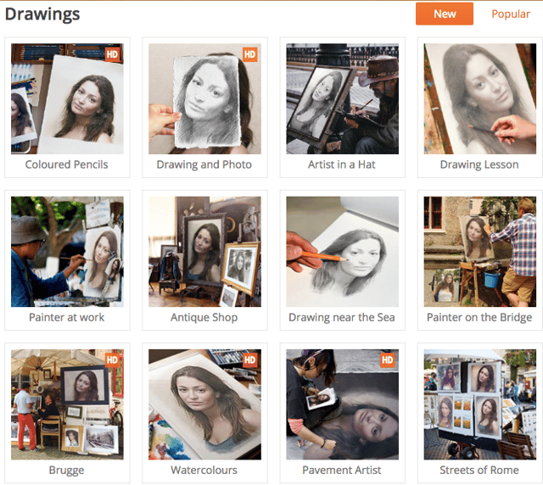Open the Drawing and Photo thumbnail image
Viewport: 543px width, 485px height.
point(204,98)
